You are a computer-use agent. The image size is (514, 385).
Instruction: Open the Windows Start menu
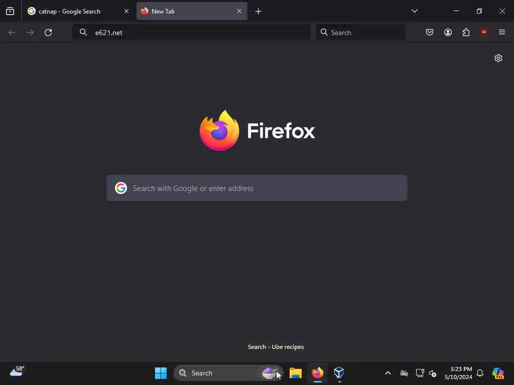coord(161,373)
